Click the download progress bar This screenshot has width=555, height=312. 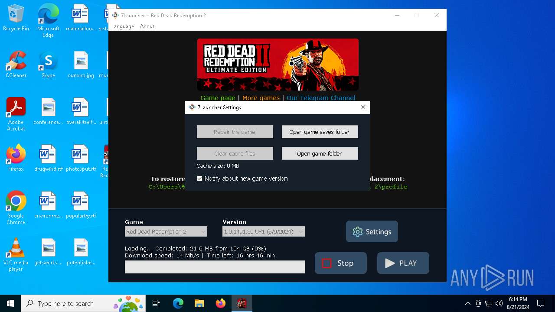[x=215, y=267]
